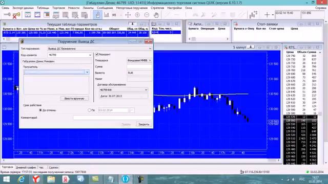
Task: Click the bar chart icon in toolbar
Action: point(107,15)
